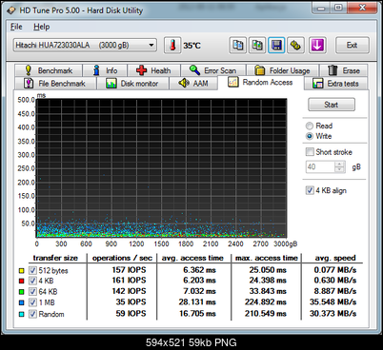Click the 35°C temperature reading
383x350 pixels.
192,46
